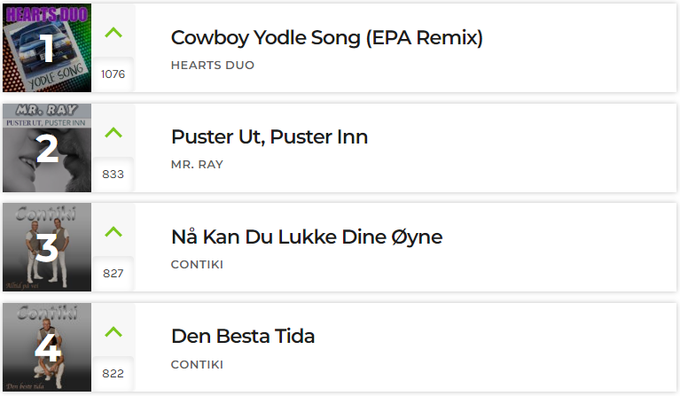Open Mr. Ray album cover thumbnail
The width and height of the screenshot is (680, 396).
point(47,148)
